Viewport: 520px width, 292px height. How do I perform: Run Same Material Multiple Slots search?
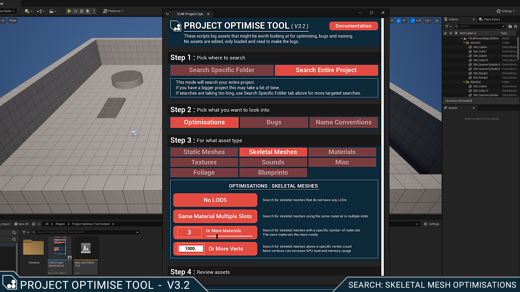(x=215, y=216)
